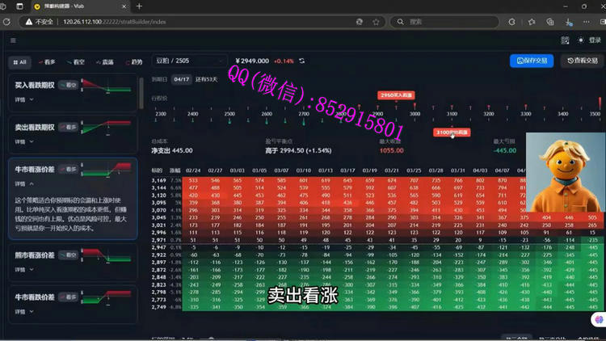Open the hamburger menu at top left
This screenshot has height=341, width=606.
tap(13, 40)
